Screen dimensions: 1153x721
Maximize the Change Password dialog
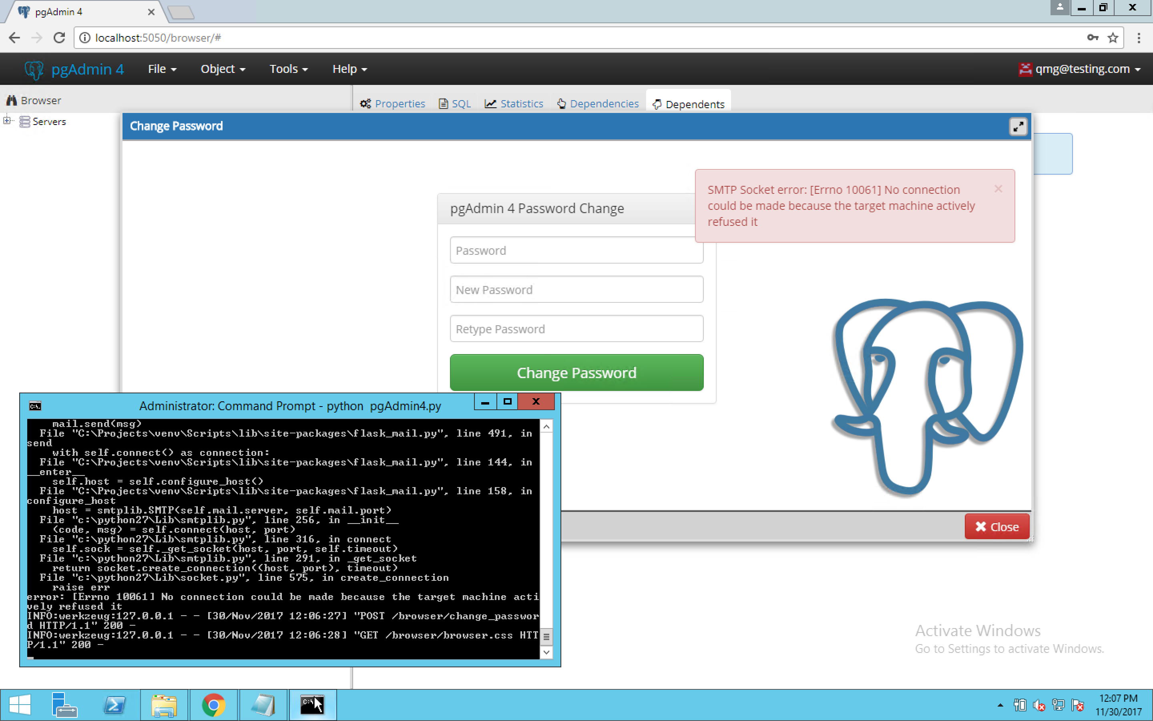click(x=1018, y=127)
